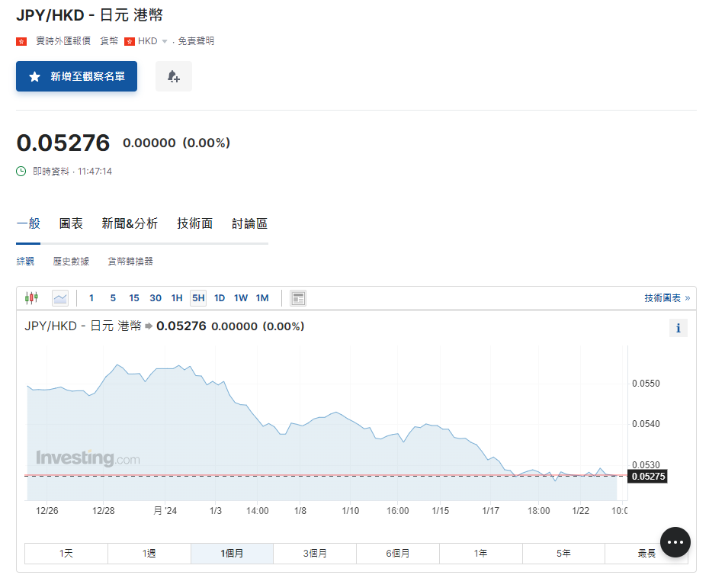The image size is (709, 575).
Task: Select the candlestick chart type icon
Action: pos(31,298)
